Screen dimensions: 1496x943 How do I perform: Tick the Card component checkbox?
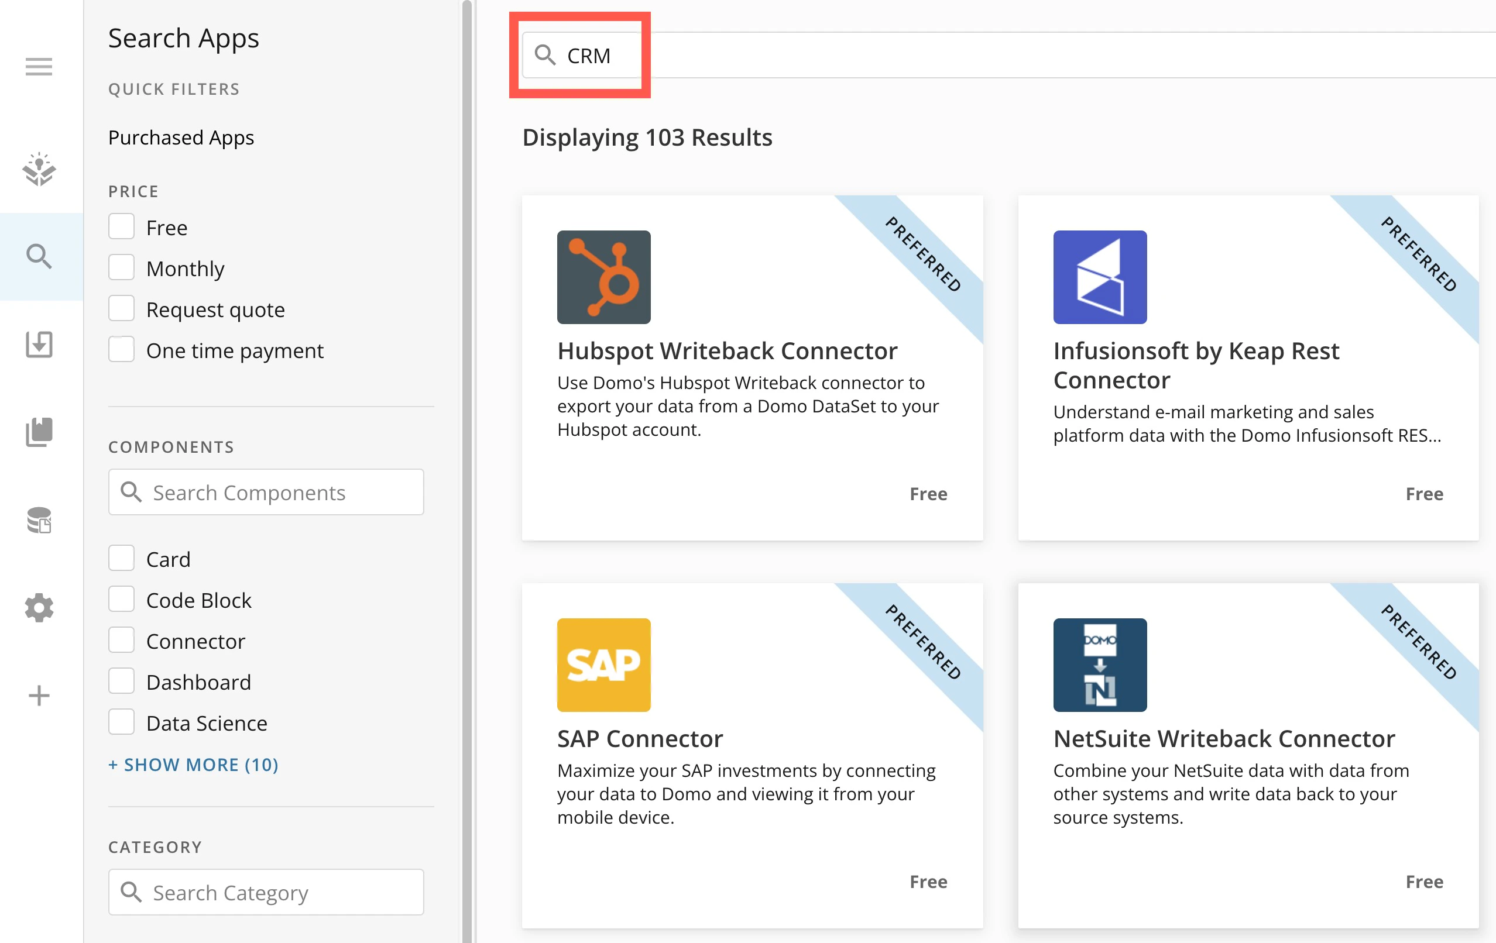pyautogui.click(x=121, y=558)
